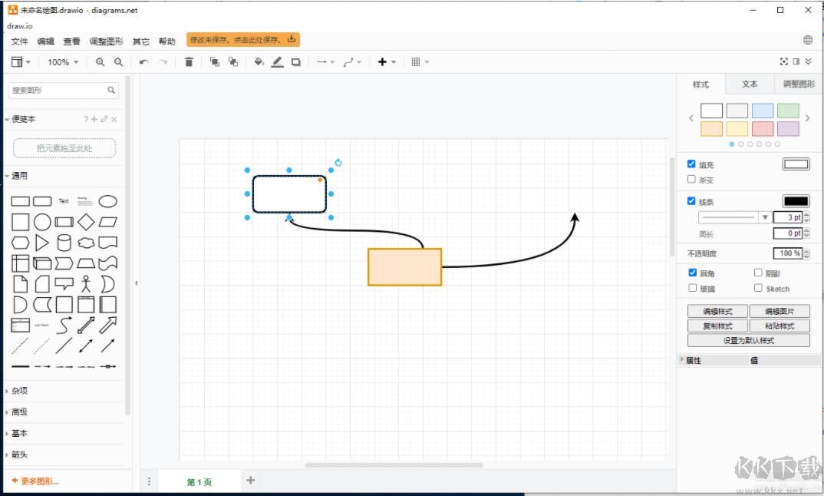Click the Line Color pencil icon
824x496 pixels.
(277, 62)
